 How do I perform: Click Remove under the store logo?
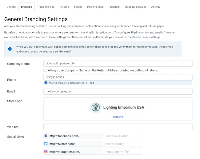(x=118, y=117)
